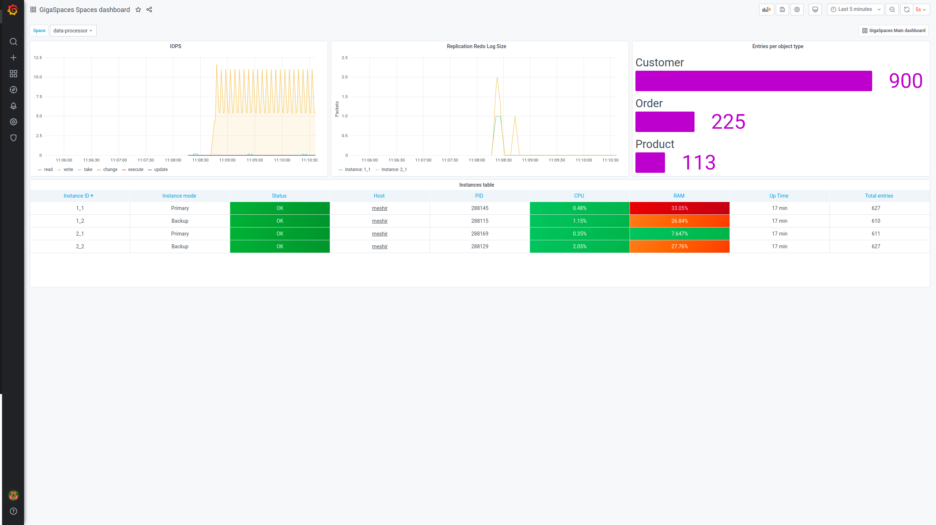Open meshir host link for instance 2_2
936x525 pixels.
coord(380,246)
